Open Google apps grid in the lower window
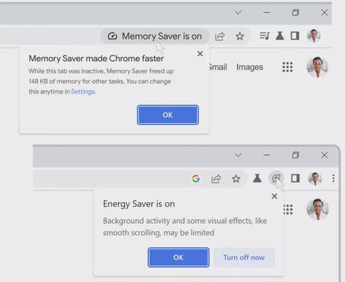This screenshot has width=345, height=282. point(288,209)
